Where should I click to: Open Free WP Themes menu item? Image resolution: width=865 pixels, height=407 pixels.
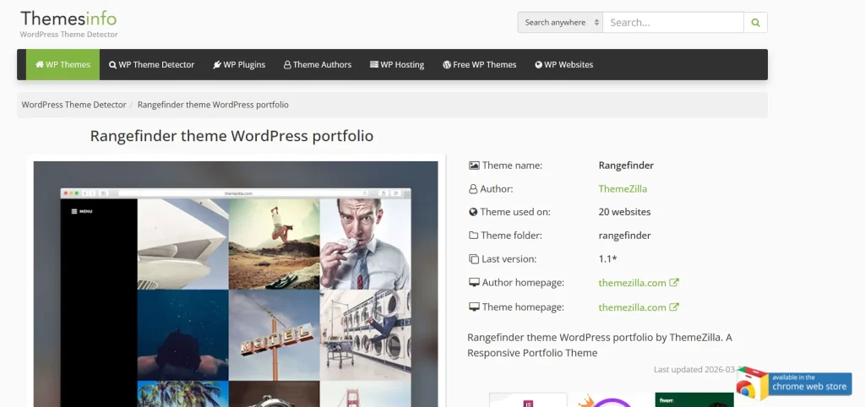(x=480, y=64)
